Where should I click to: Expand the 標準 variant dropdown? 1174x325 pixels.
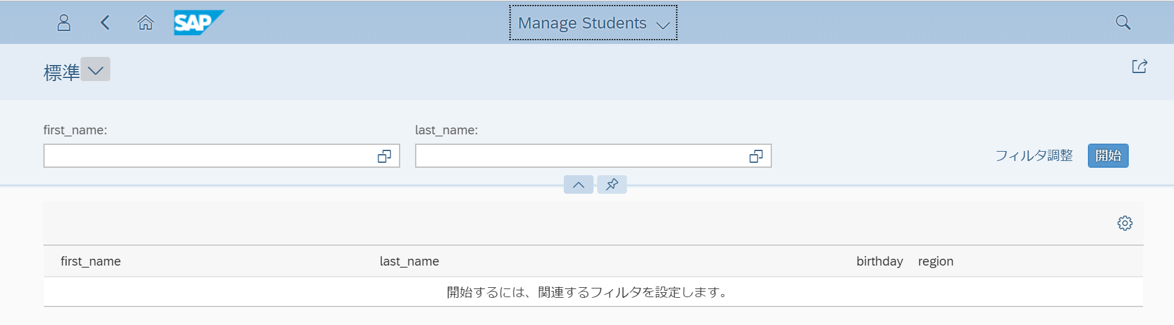click(95, 70)
